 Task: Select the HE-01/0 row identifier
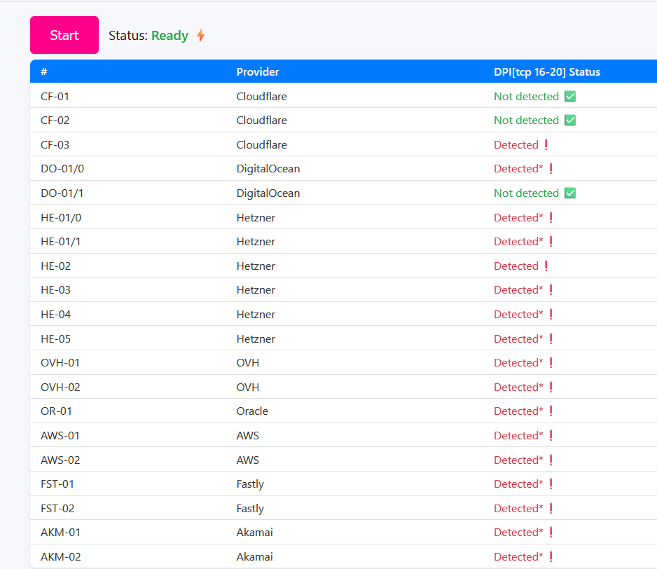point(61,218)
